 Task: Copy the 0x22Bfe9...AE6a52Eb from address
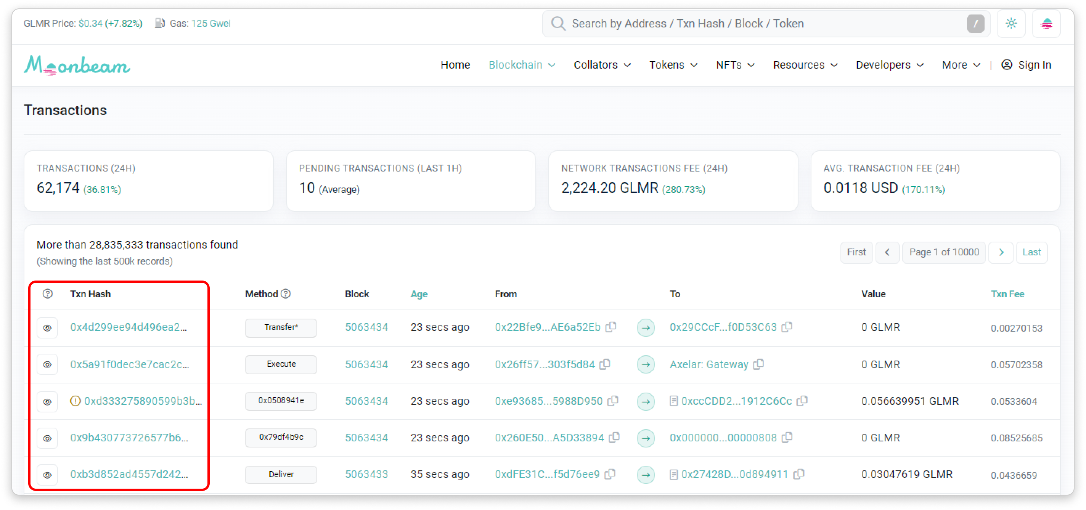(x=611, y=327)
